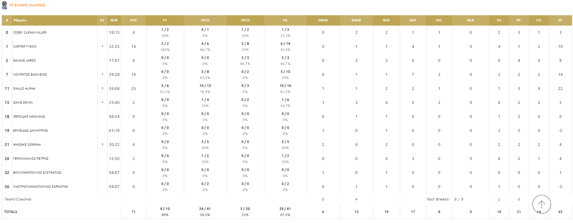573x223 pixels.
Task: Click the STL column header
Action: pyautogui.click(x=439, y=20)
